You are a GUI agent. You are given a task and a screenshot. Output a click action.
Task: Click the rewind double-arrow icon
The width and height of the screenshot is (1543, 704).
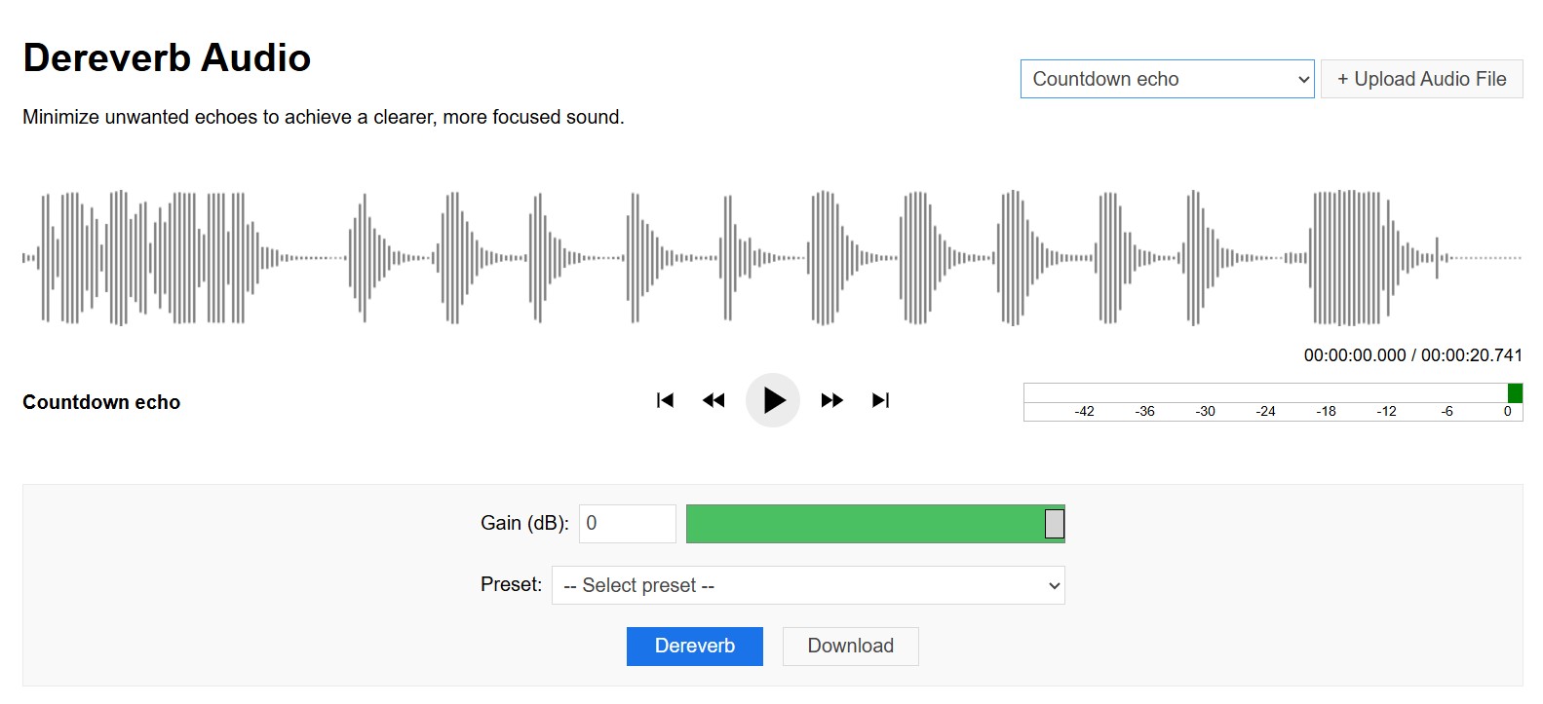point(714,400)
